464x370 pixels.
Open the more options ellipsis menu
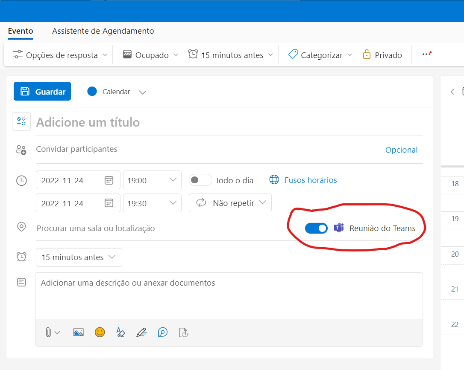pos(427,54)
